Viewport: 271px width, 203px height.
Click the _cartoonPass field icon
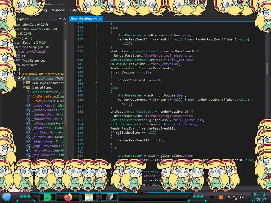(28, 105)
